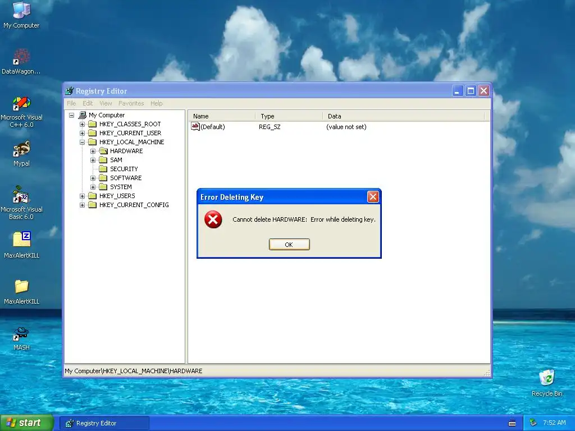The image size is (575, 431).
Task: Close the Registry Editor window
Action: coord(484,91)
